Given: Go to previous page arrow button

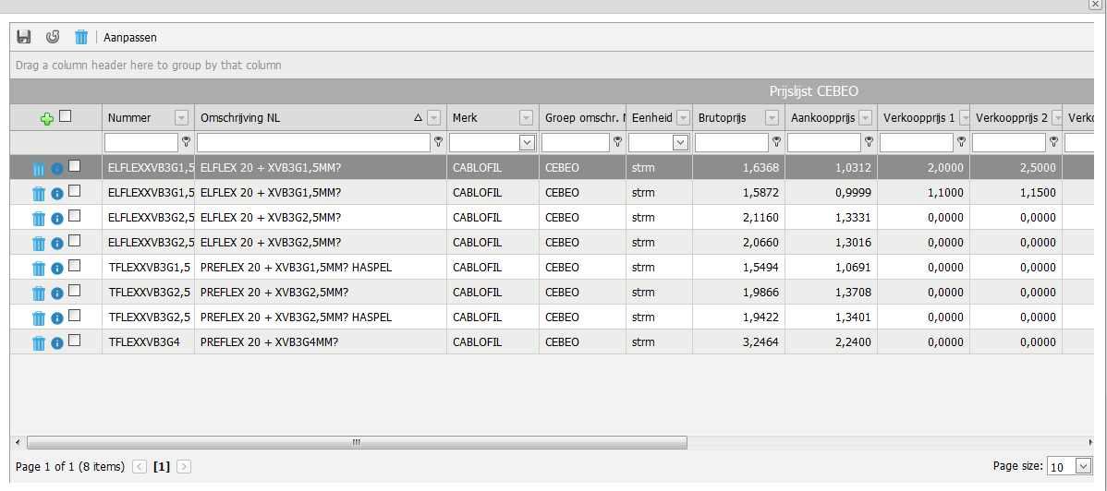Looking at the screenshot, I should [140, 466].
